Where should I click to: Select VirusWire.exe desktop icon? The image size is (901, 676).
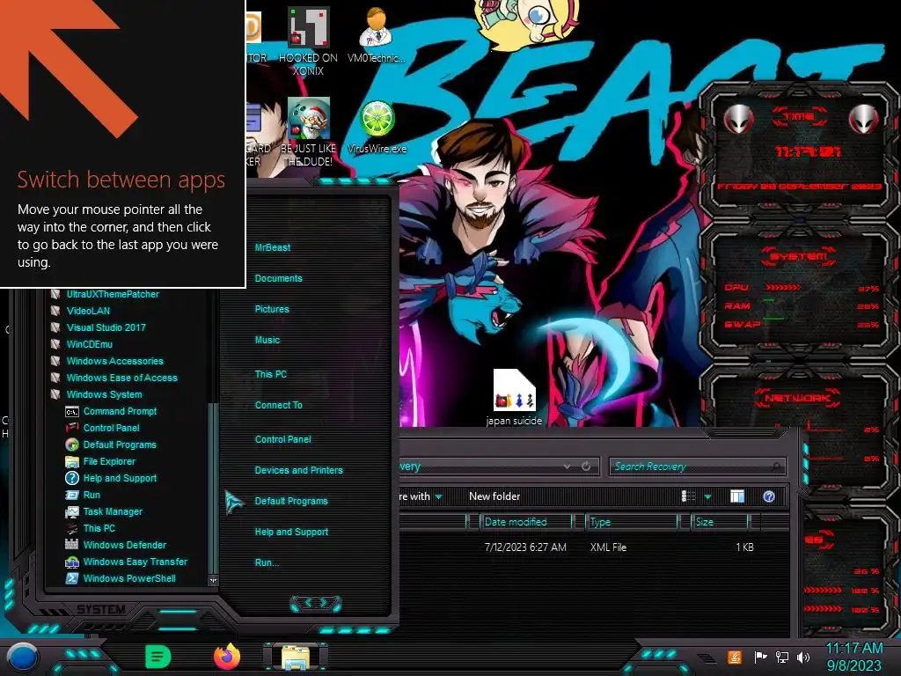pyautogui.click(x=377, y=128)
